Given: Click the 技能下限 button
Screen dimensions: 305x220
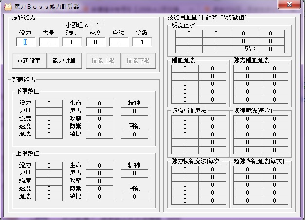Looking at the screenshot, I should point(138,61).
